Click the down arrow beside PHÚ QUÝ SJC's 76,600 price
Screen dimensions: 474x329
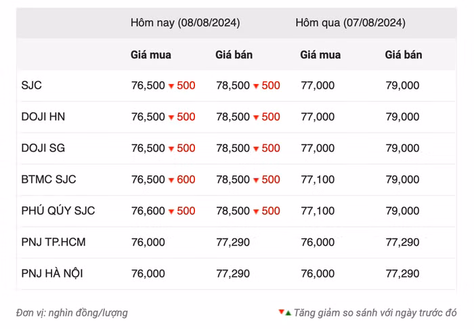pyautogui.click(x=171, y=211)
